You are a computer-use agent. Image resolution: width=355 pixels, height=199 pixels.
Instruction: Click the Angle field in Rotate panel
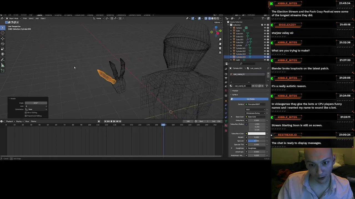click(36, 103)
